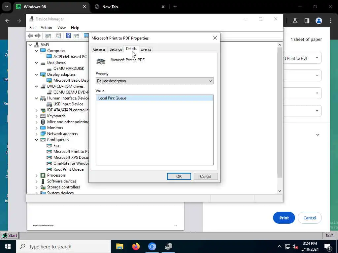The width and height of the screenshot is (338, 253).
Task: Show hidden system tray icons
Action: coord(279,246)
